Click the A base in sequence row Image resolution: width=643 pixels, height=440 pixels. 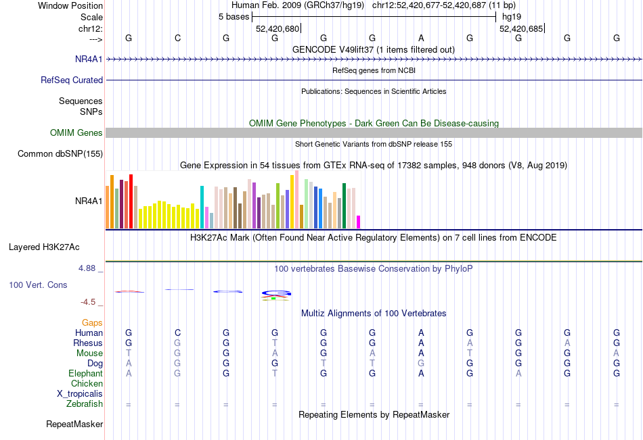tap(421, 38)
